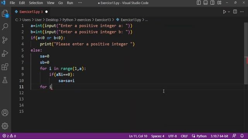Run the Python file with play icon
Viewport: 248px width, 139px height.
point(224,12)
